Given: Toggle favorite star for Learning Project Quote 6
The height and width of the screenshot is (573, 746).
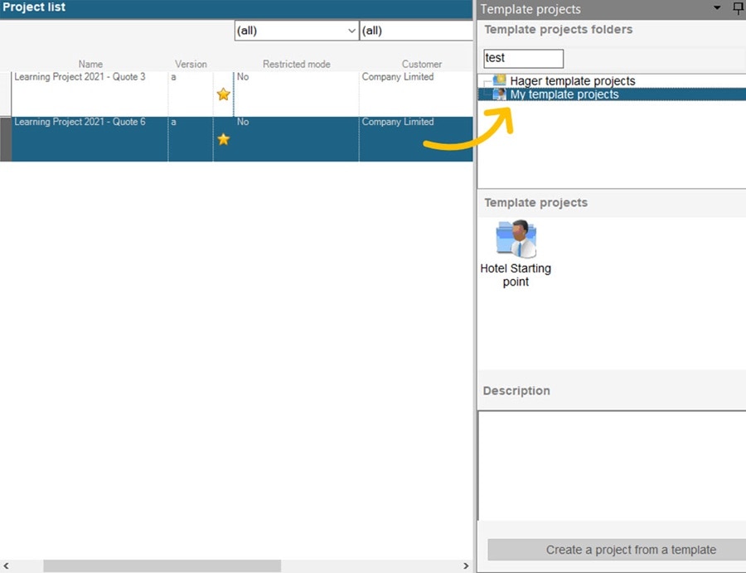Looking at the screenshot, I should coord(223,139).
